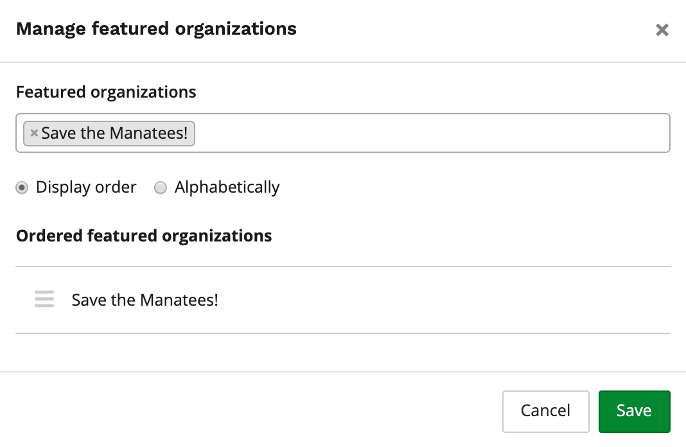Remove the Save the Manatees! tag

(x=35, y=134)
